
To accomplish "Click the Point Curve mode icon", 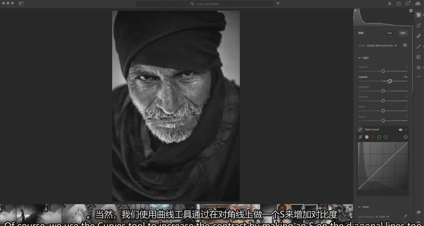I will pos(360,130).
